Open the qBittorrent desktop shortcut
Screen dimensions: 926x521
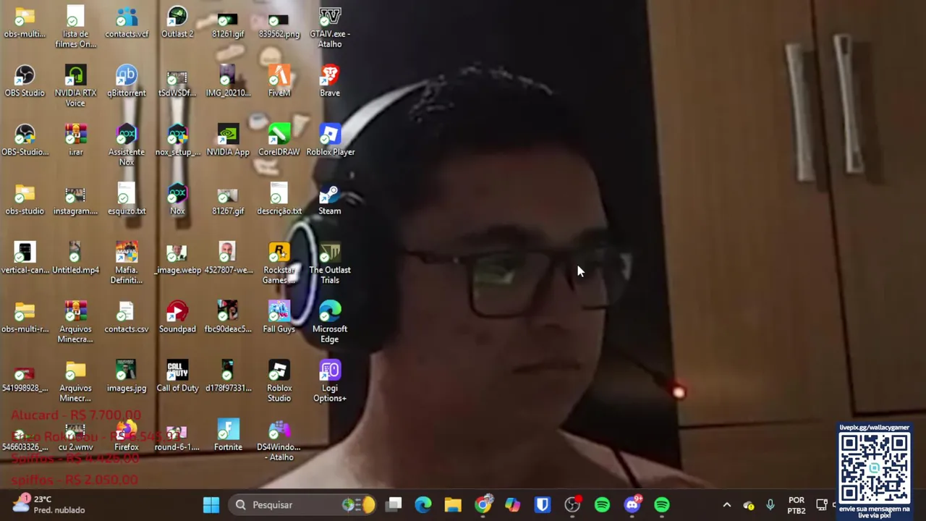127,81
